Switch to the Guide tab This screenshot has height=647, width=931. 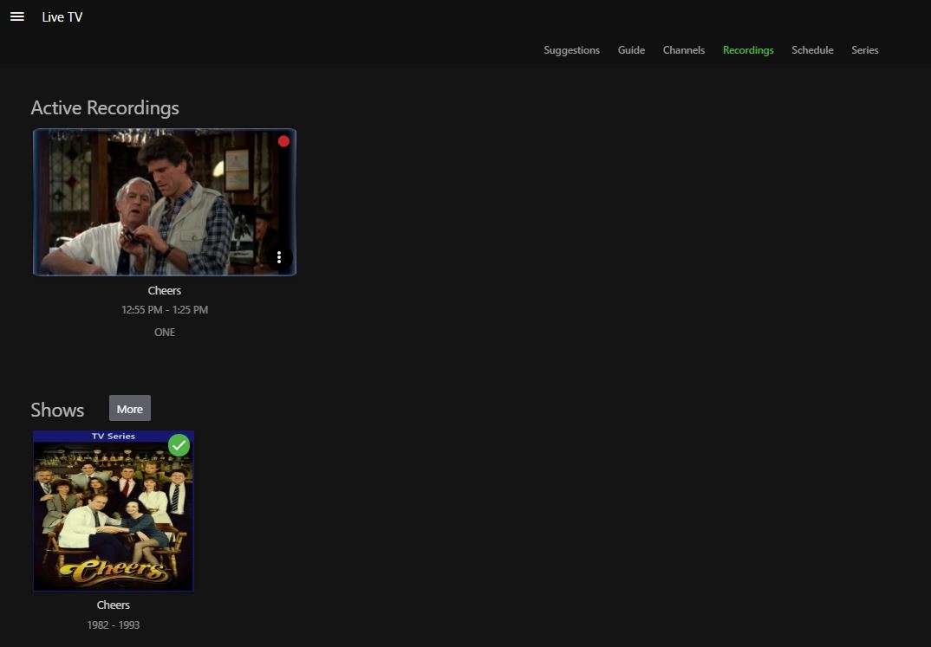(631, 50)
